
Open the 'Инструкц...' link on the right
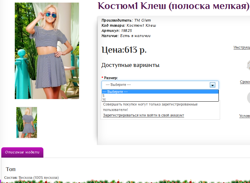click(242, 47)
